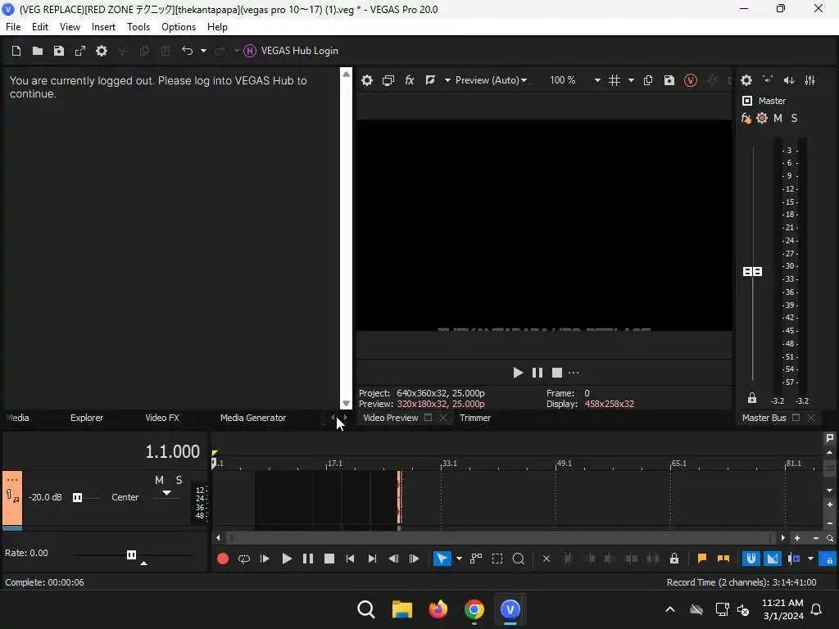Solo the Master bus
Screen dimensions: 839x629
click(x=794, y=118)
